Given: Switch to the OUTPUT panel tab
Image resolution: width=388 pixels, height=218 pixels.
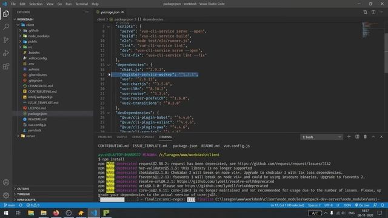Looking at the screenshot, I should tap(122, 137).
